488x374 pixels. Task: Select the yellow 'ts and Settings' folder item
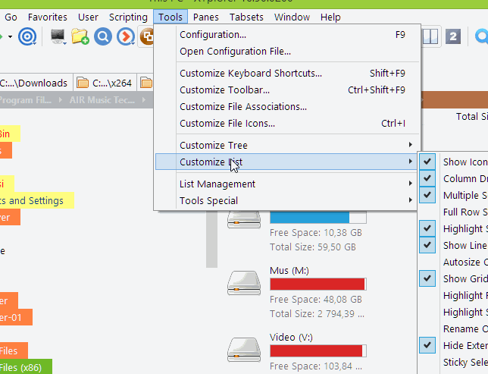(x=36, y=200)
